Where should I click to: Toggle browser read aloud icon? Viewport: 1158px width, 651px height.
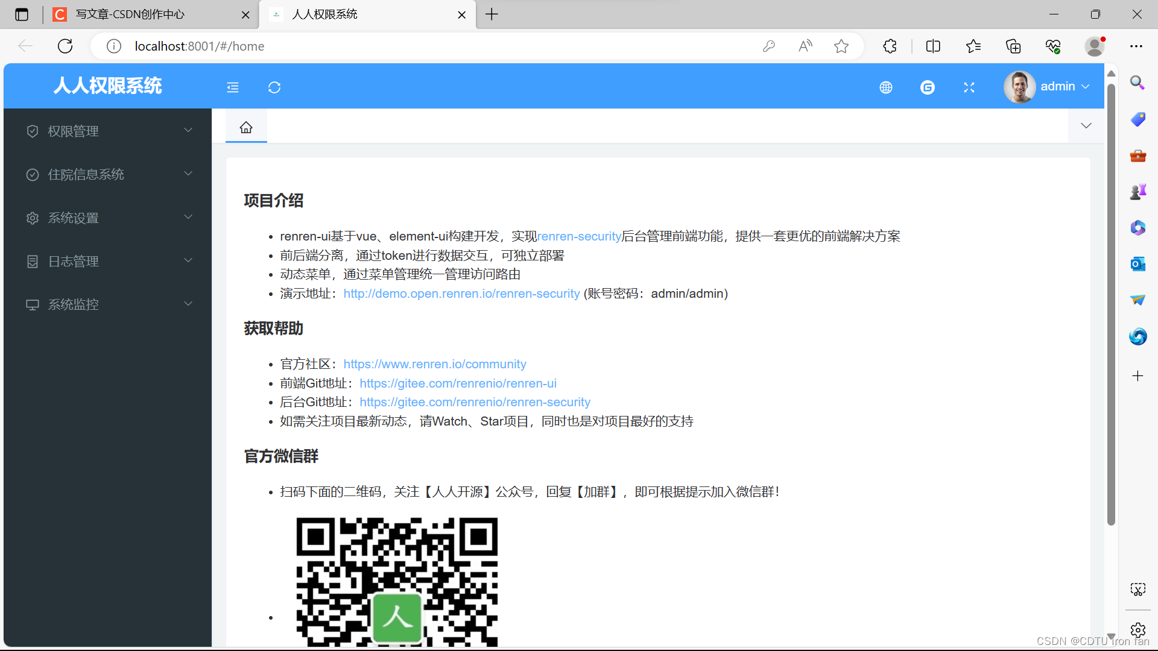pyautogui.click(x=805, y=46)
